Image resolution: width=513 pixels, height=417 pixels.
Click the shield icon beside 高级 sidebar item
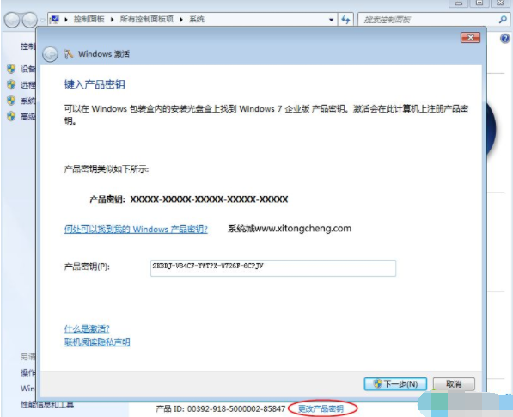[11, 116]
